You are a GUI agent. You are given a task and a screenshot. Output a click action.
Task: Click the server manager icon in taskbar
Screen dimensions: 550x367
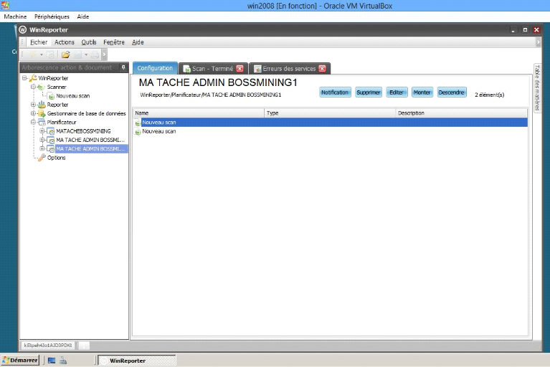pyautogui.click(x=63, y=361)
